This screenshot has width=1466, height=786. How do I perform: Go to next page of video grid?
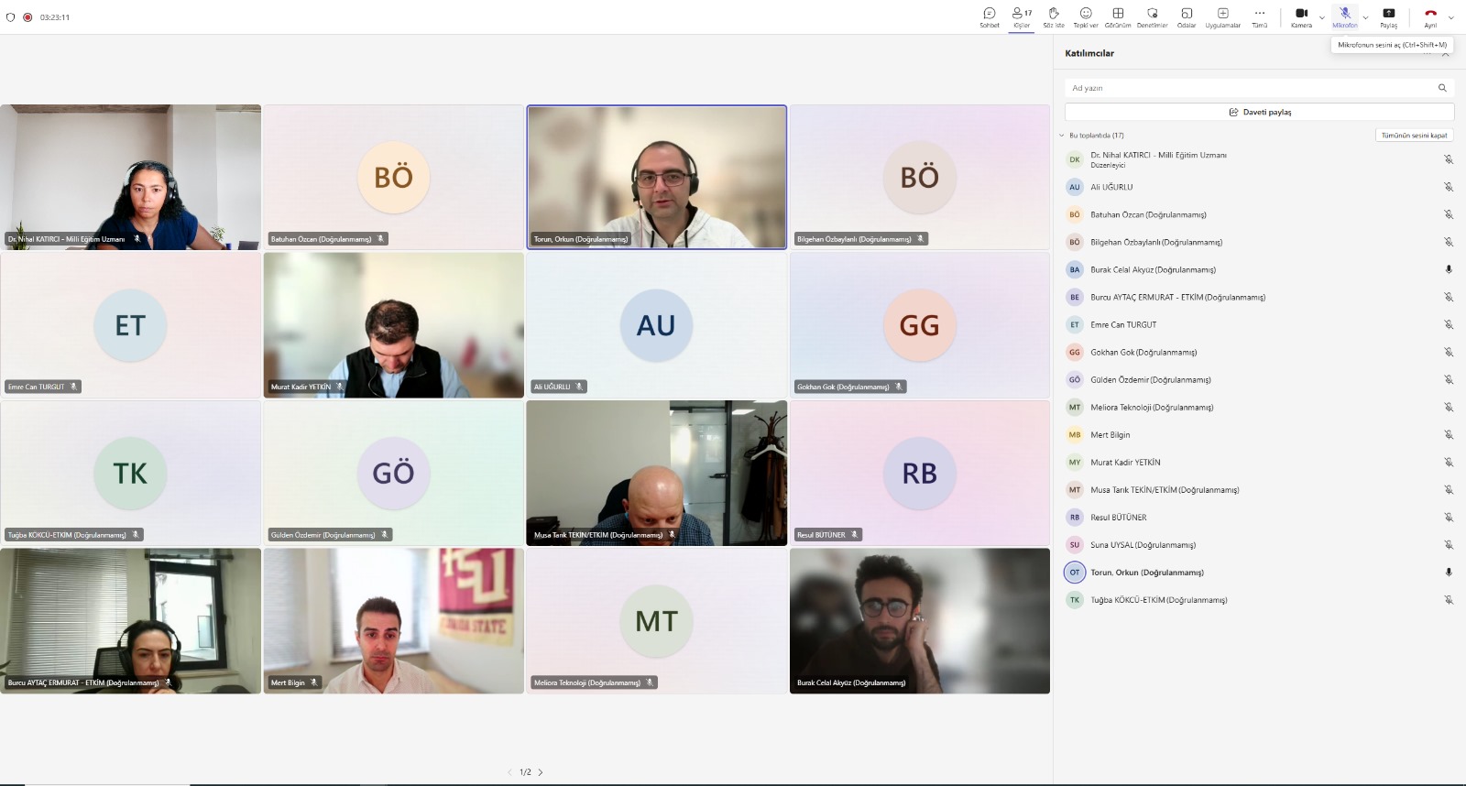click(541, 772)
